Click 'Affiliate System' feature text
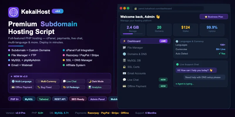The image size is (235, 117). [x=76, y=65]
